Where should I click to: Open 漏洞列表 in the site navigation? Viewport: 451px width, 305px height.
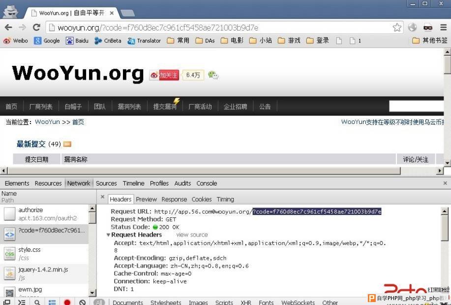[x=129, y=106]
